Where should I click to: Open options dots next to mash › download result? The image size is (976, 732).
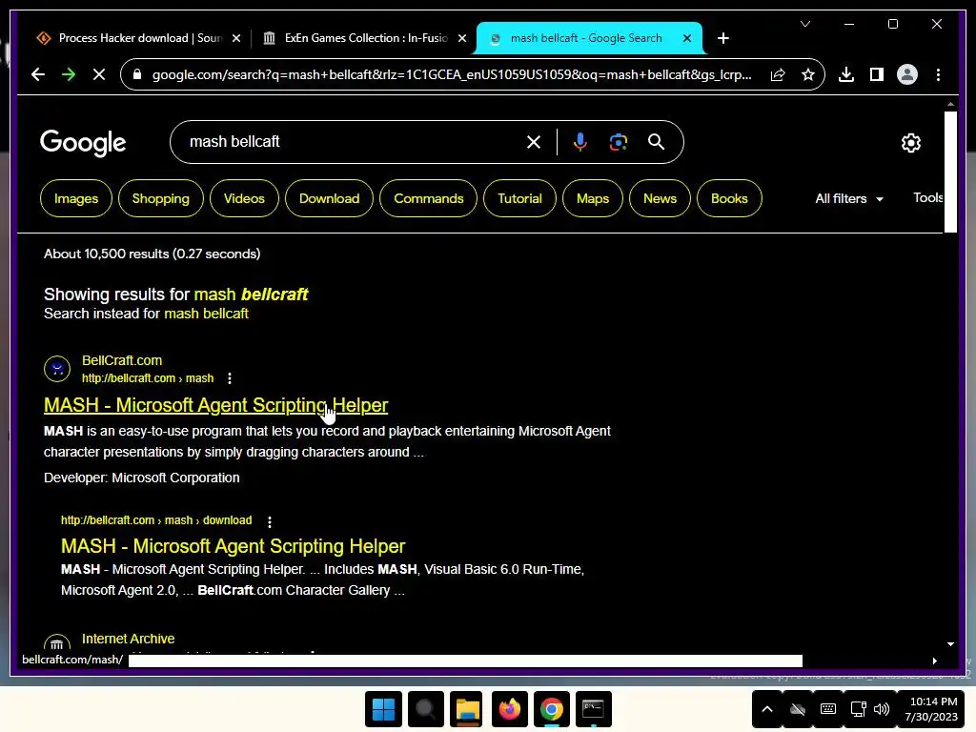click(x=270, y=521)
